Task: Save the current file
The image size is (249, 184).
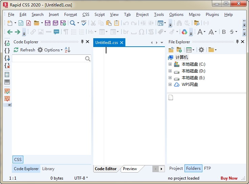Action: tap(48, 23)
